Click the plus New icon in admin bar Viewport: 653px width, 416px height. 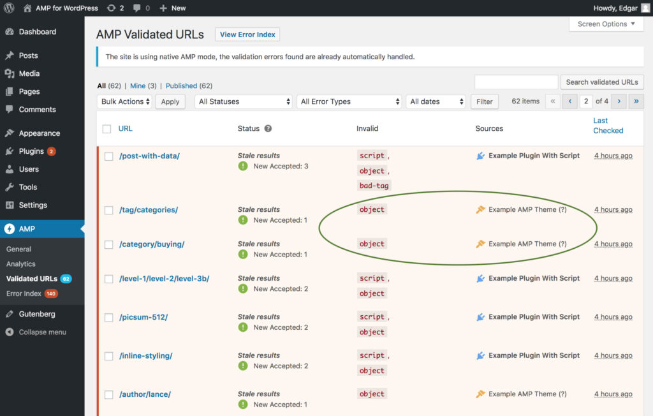163,8
